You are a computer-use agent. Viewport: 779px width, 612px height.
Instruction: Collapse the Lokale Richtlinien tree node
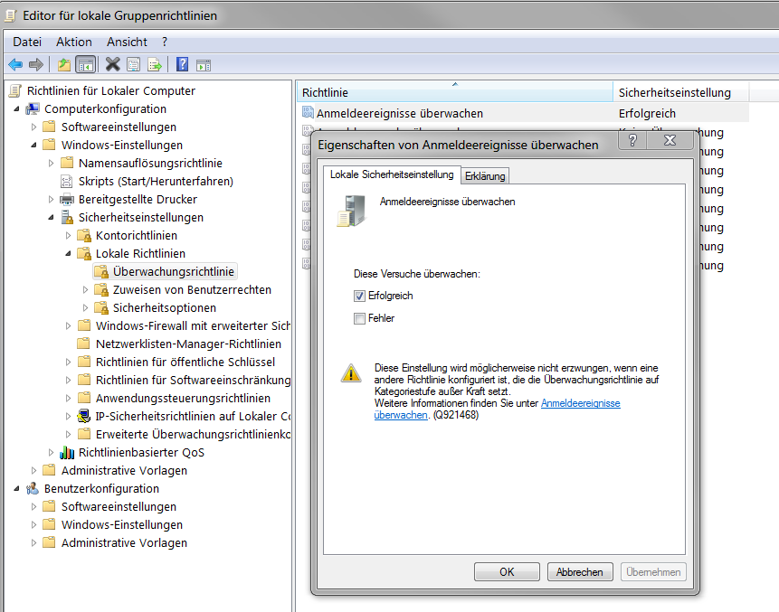(x=68, y=253)
